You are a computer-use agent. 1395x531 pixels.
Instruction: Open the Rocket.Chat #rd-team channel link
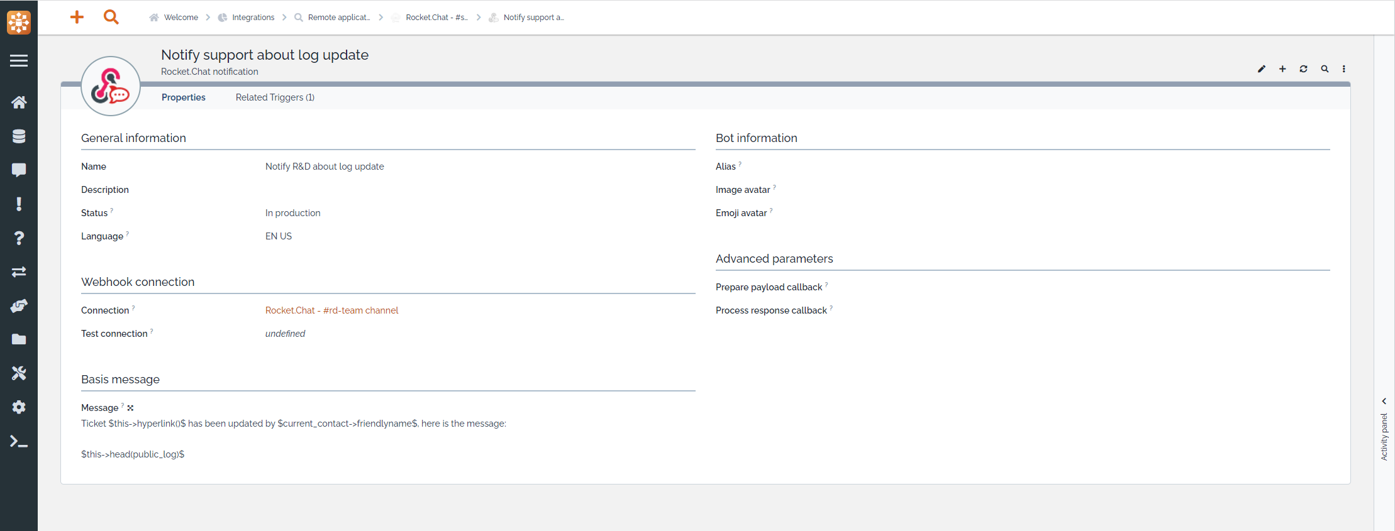point(331,310)
